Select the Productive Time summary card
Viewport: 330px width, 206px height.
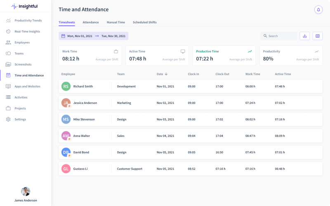(x=224, y=56)
